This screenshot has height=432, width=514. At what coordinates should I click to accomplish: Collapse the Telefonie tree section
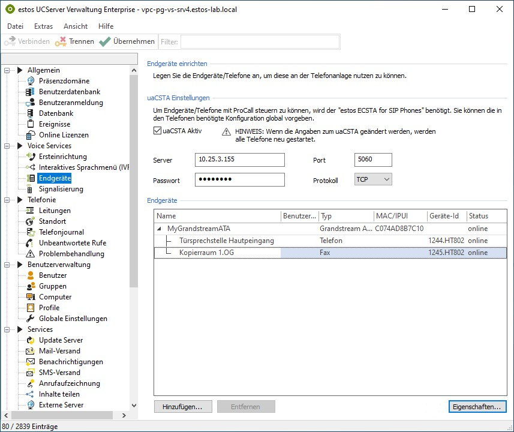point(8,200)
